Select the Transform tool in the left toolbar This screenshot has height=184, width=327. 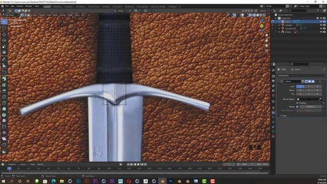point(4,52)
